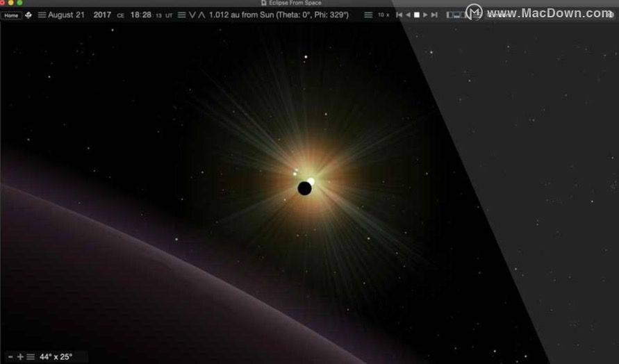Image resolution: width=619 pixels, height=364 pixels.
Task: Skip to the start of animation
Action: tap(399, 15)
